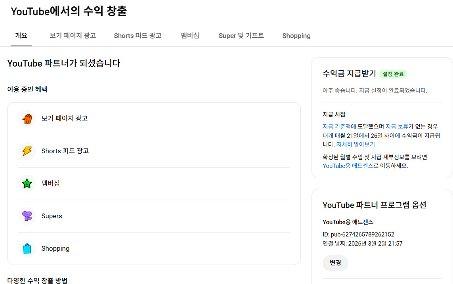Select the Shorts 피드 광고 benefit row text
Image resolution: width=453 pixels, height=284 pixels.
65,151
